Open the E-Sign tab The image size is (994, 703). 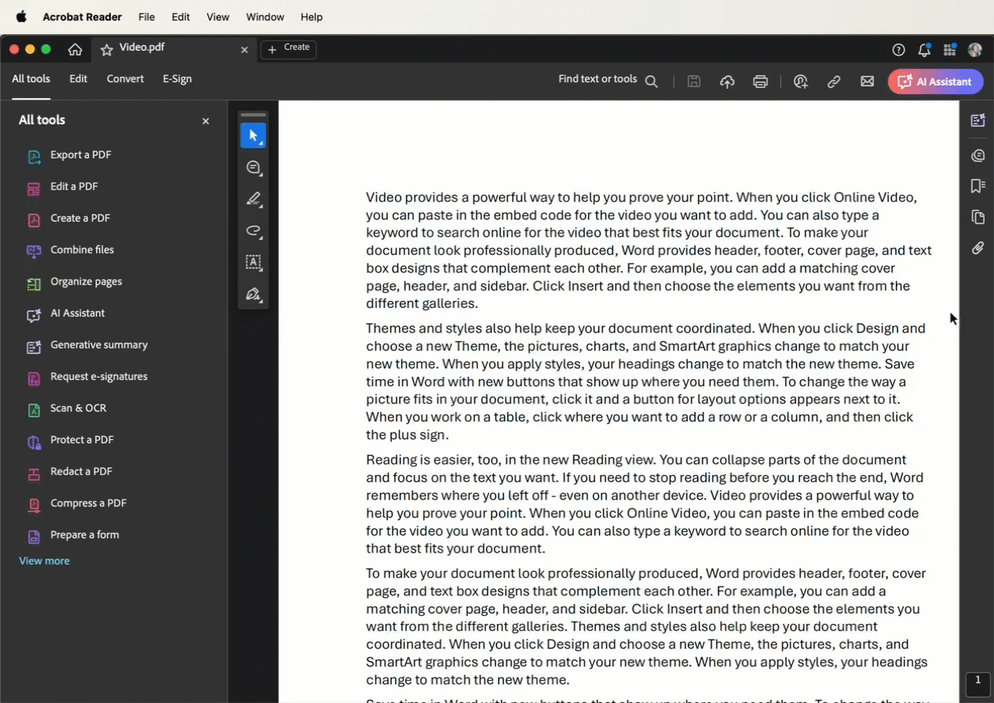click(x=177, y=79)
